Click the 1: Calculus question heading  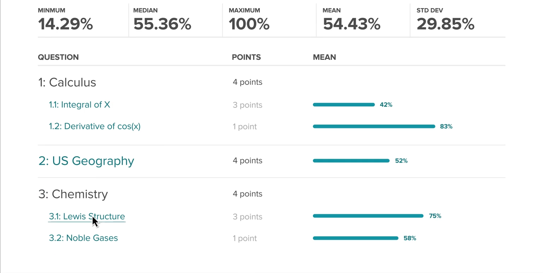pyautogui.click(x=67, y=82)
